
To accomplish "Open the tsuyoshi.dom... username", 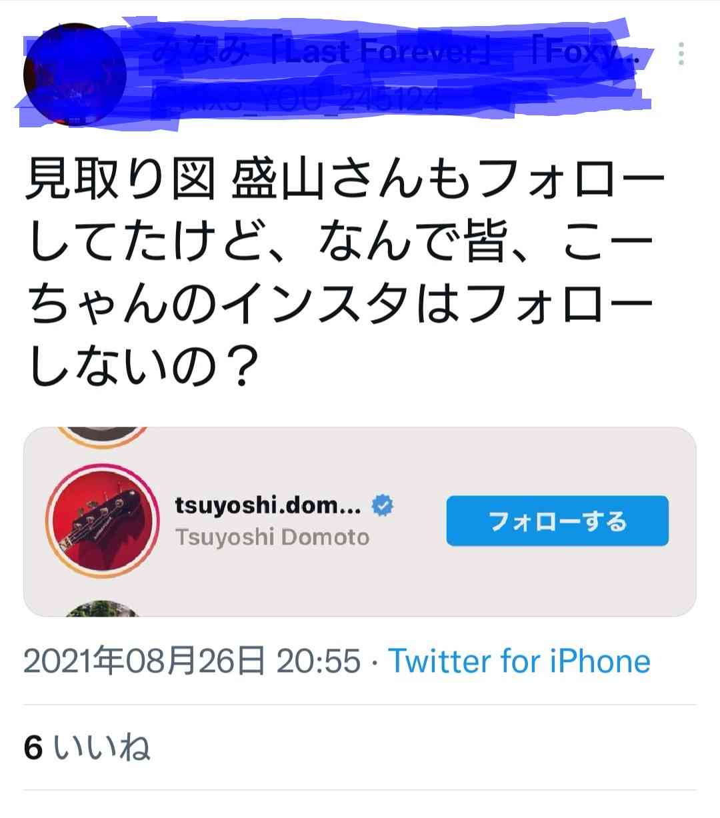I will 268,505.
